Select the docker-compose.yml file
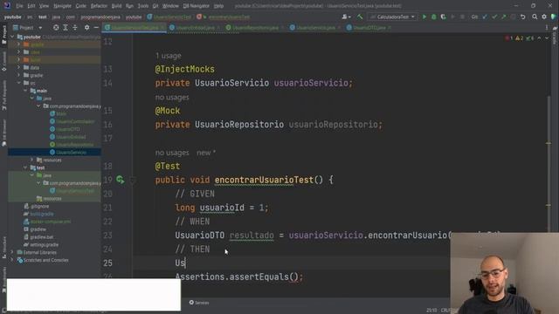 (51, 222)
